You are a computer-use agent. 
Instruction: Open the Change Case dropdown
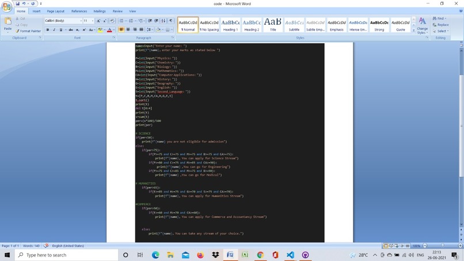click(x=91, y=29)
